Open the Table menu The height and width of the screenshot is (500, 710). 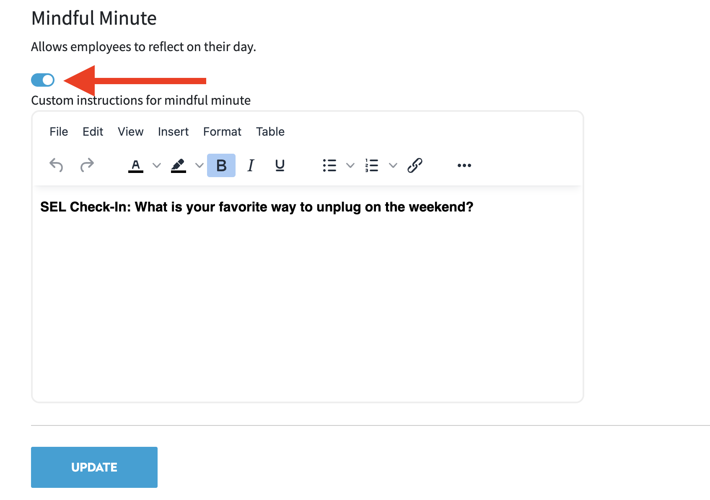270,131
